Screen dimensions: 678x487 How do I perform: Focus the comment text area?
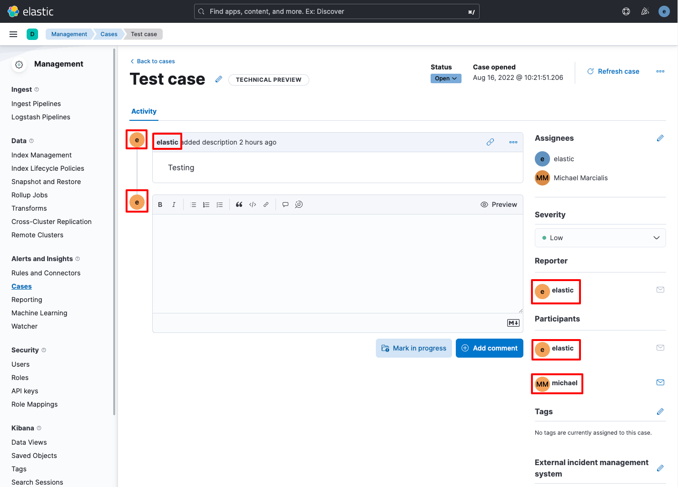(x=338, y=263)
